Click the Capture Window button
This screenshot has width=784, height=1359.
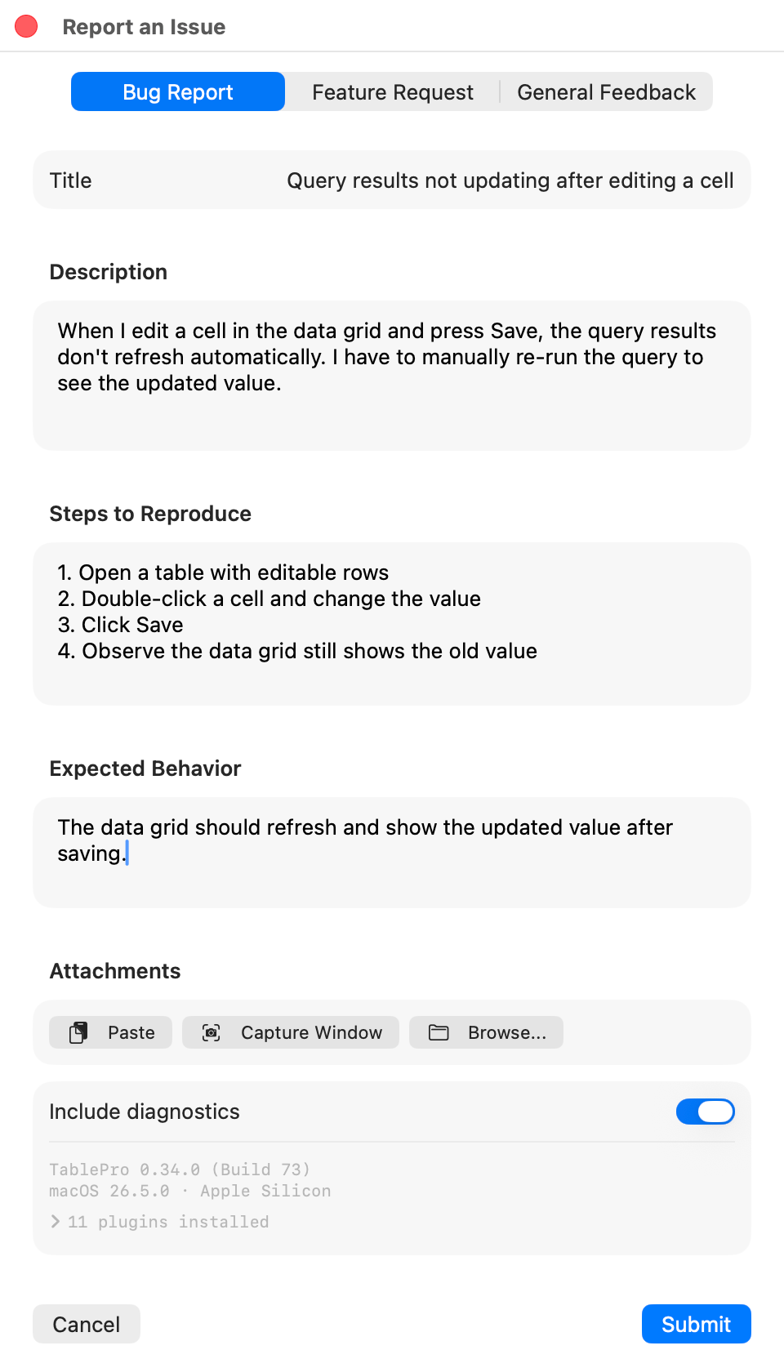[x=290, y=1032]
